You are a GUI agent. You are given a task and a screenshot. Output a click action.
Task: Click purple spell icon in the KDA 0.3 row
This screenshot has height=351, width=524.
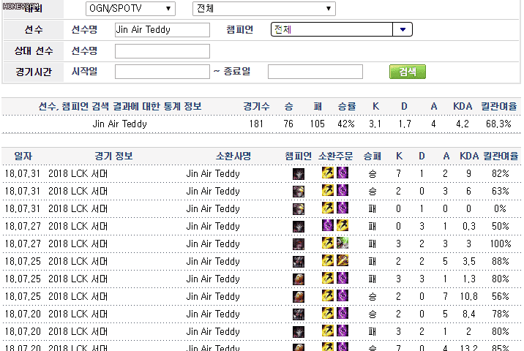click(328, 225)
